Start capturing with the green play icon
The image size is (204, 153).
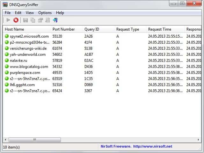click(8, 20)
